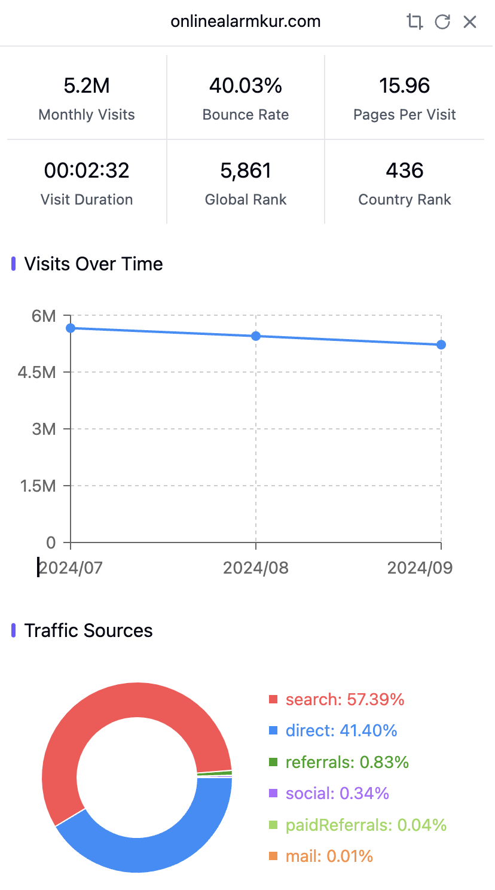Click the paidReferrals legend entry
495x890 pixels.
coord(358,825)
